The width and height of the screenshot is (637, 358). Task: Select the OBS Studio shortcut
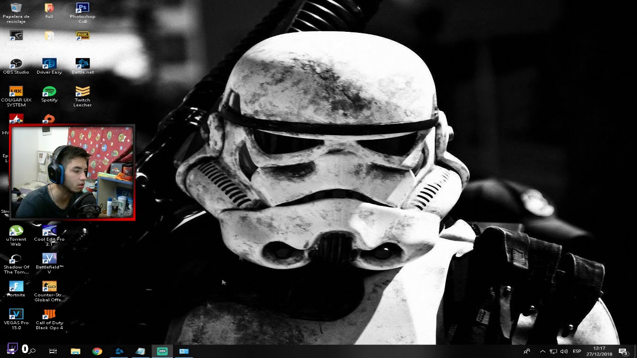[x=16, y=67]
